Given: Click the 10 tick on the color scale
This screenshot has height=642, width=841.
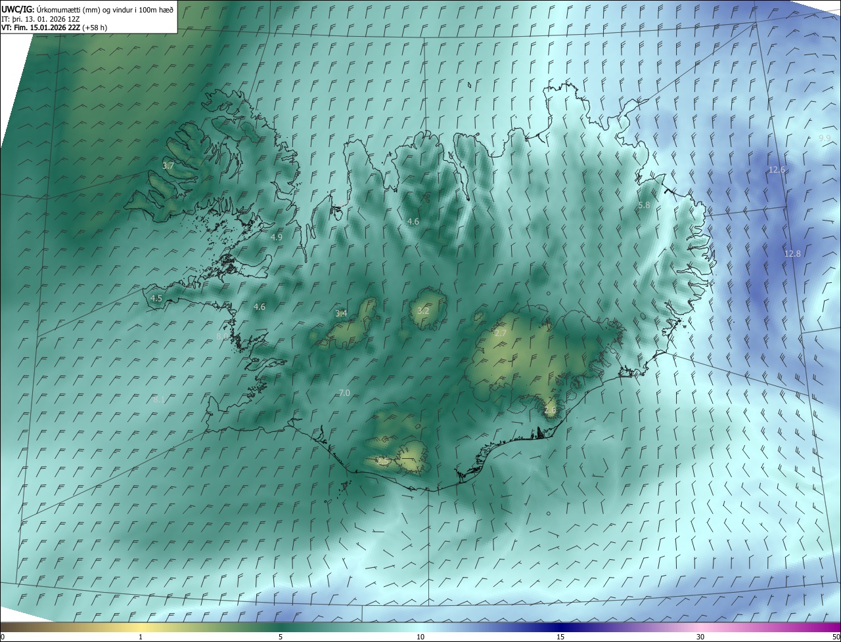Looking at the screenshot, I should tap(420, 637).
